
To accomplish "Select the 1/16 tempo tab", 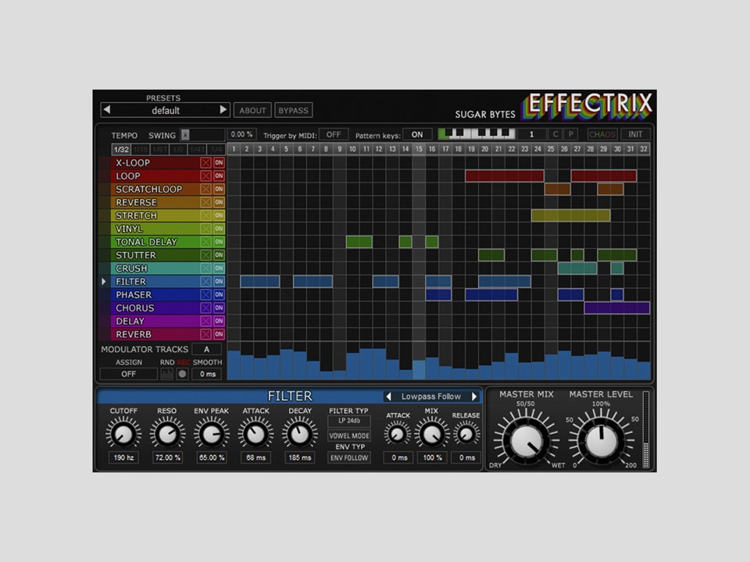I will pos(140,150).
